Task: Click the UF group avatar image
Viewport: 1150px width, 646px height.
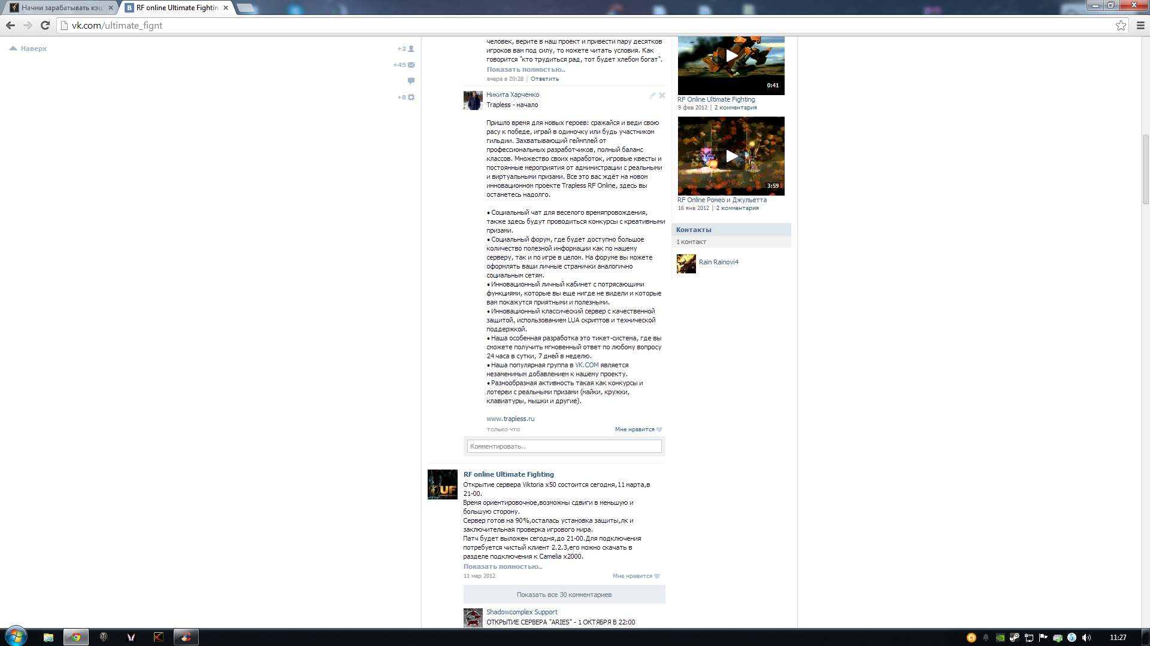Action: (442, 484)
